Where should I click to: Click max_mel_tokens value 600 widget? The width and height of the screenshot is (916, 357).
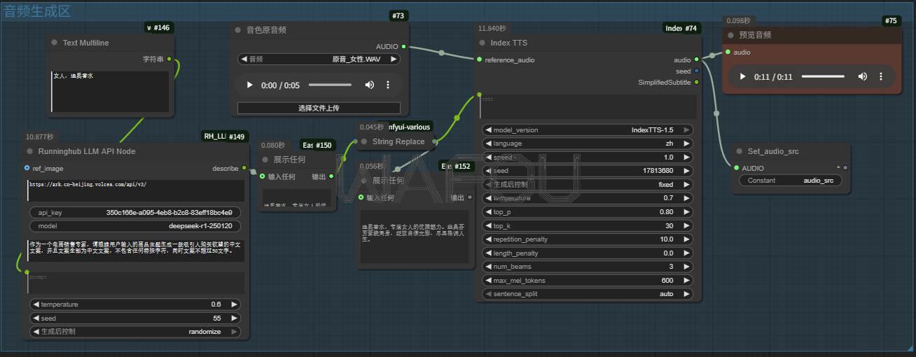pyautogui.click(x=588, y=281)
